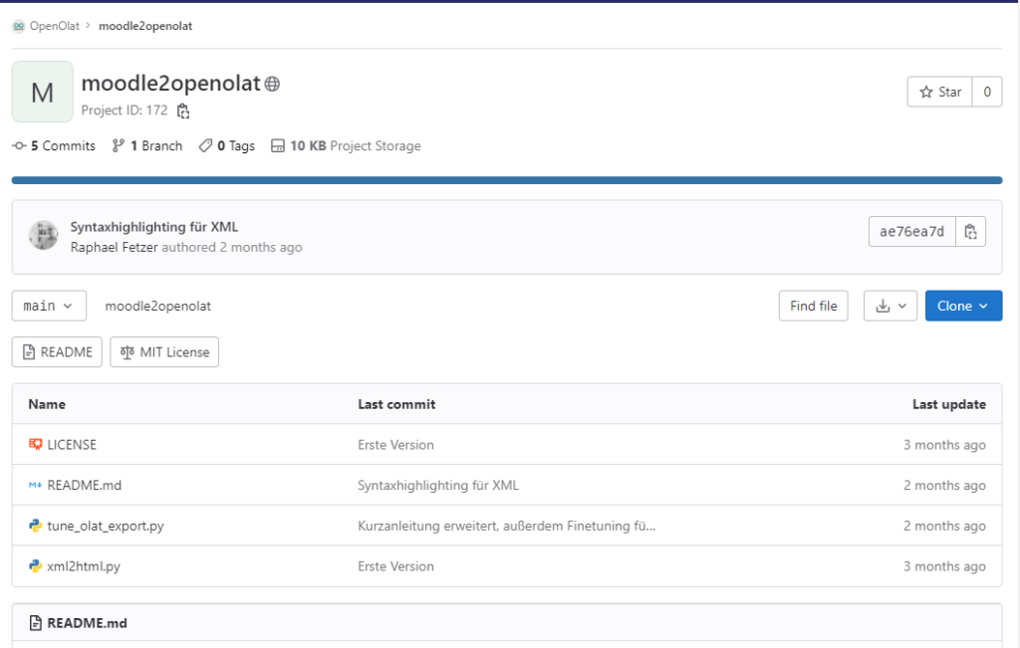Open the OpenOlat breadcrumb link
The image size is (1020, 648).
tap(55, 26)
